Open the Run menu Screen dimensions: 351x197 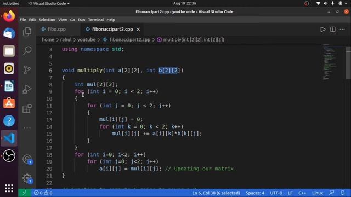(82, 20)
